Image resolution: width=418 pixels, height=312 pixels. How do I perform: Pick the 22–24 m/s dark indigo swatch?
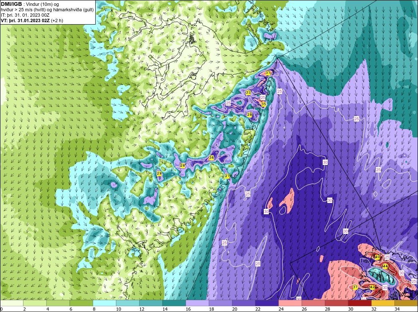(267, 303)
